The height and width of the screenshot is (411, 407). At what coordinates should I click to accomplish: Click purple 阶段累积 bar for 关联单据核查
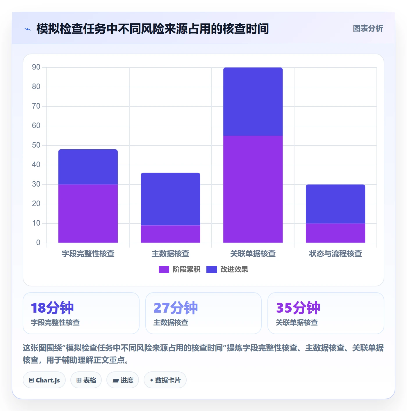[253, 189]
